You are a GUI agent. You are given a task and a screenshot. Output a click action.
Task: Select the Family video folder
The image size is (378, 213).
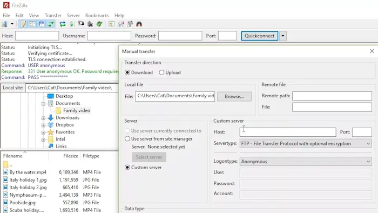77,110
